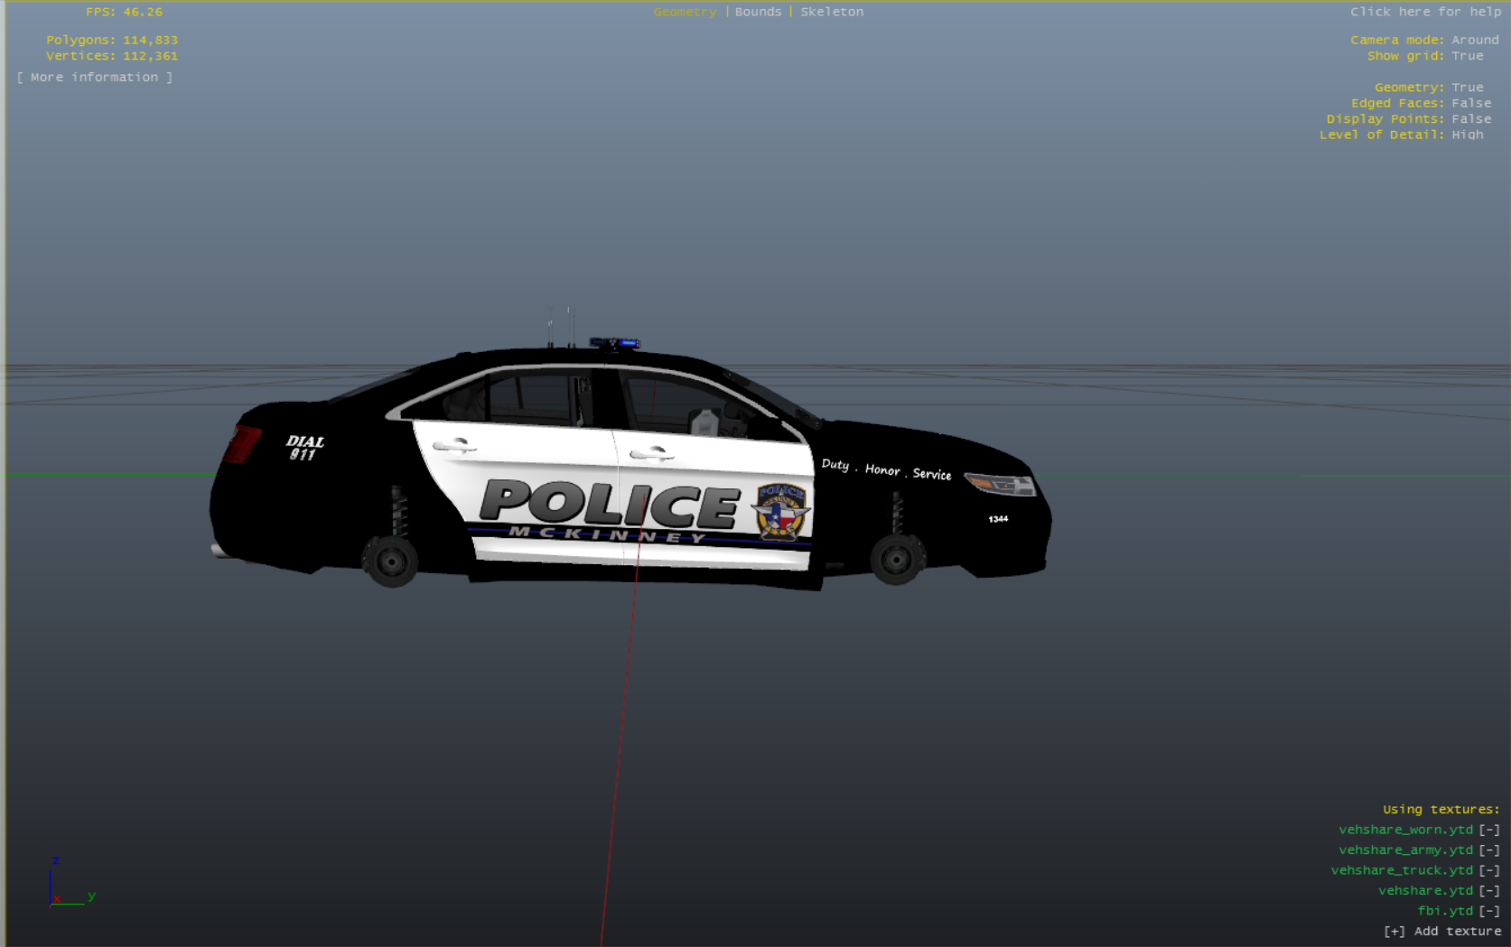
Task: Click the Polygons: 114,833 readout
Action: (x=112, y=40)
